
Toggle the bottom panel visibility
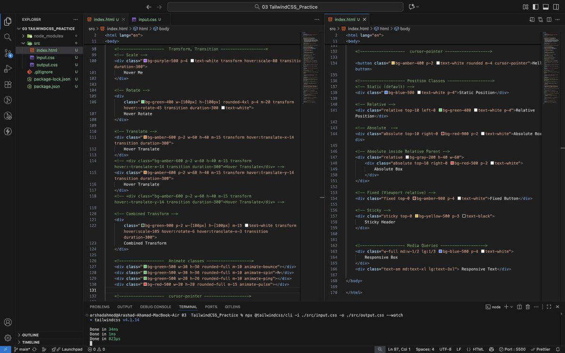click(x=546, y=7)
